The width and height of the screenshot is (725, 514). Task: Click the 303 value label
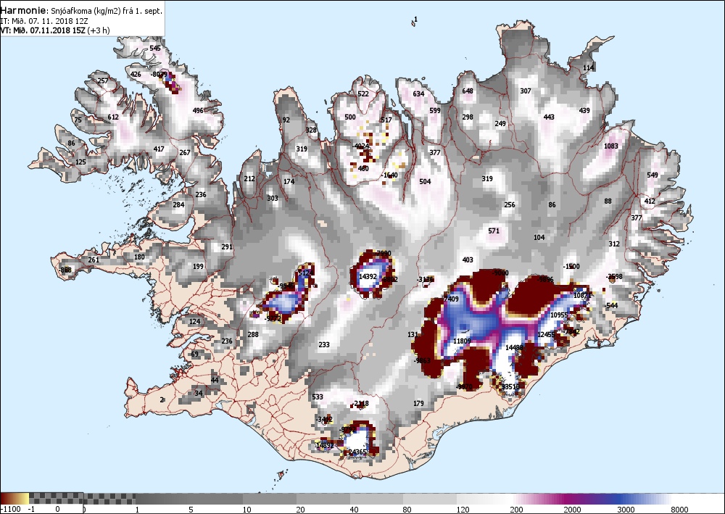tap(273, 199)
